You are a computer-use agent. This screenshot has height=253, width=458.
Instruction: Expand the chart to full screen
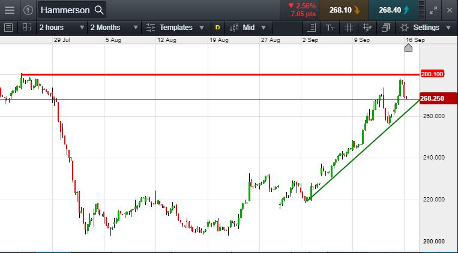[433, 11]
